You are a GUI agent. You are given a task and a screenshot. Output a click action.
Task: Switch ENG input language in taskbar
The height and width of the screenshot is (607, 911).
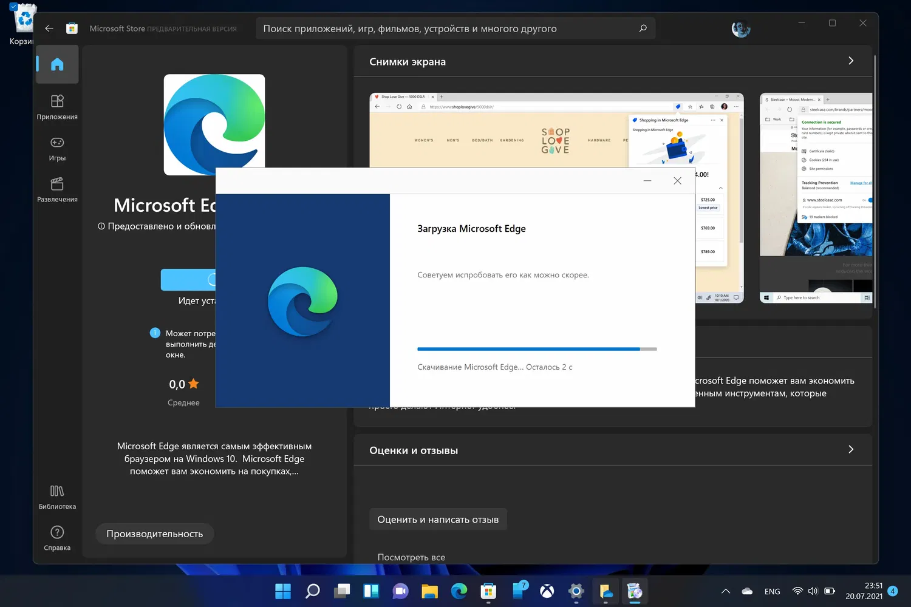pos(772,591)
